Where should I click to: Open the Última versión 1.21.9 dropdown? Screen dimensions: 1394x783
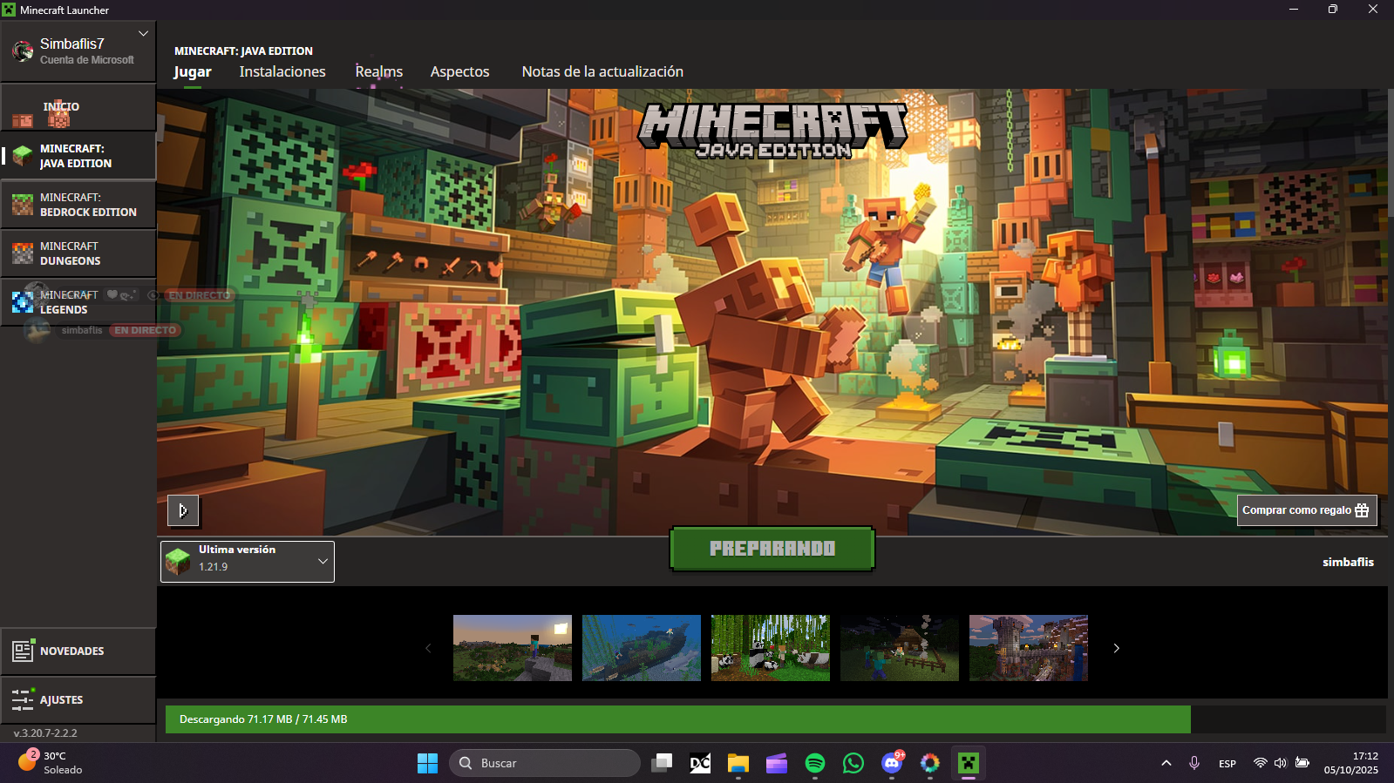[x=248, y=562]
